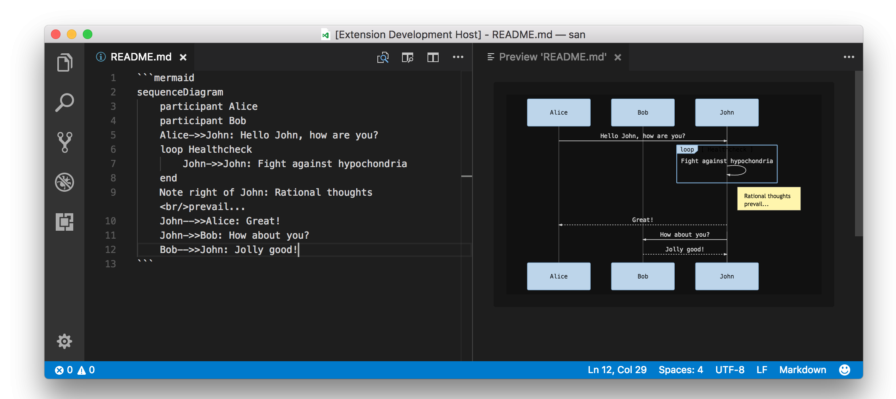
Task: Click the Spaces: 4 indentation setting
Action: [681, 370]
